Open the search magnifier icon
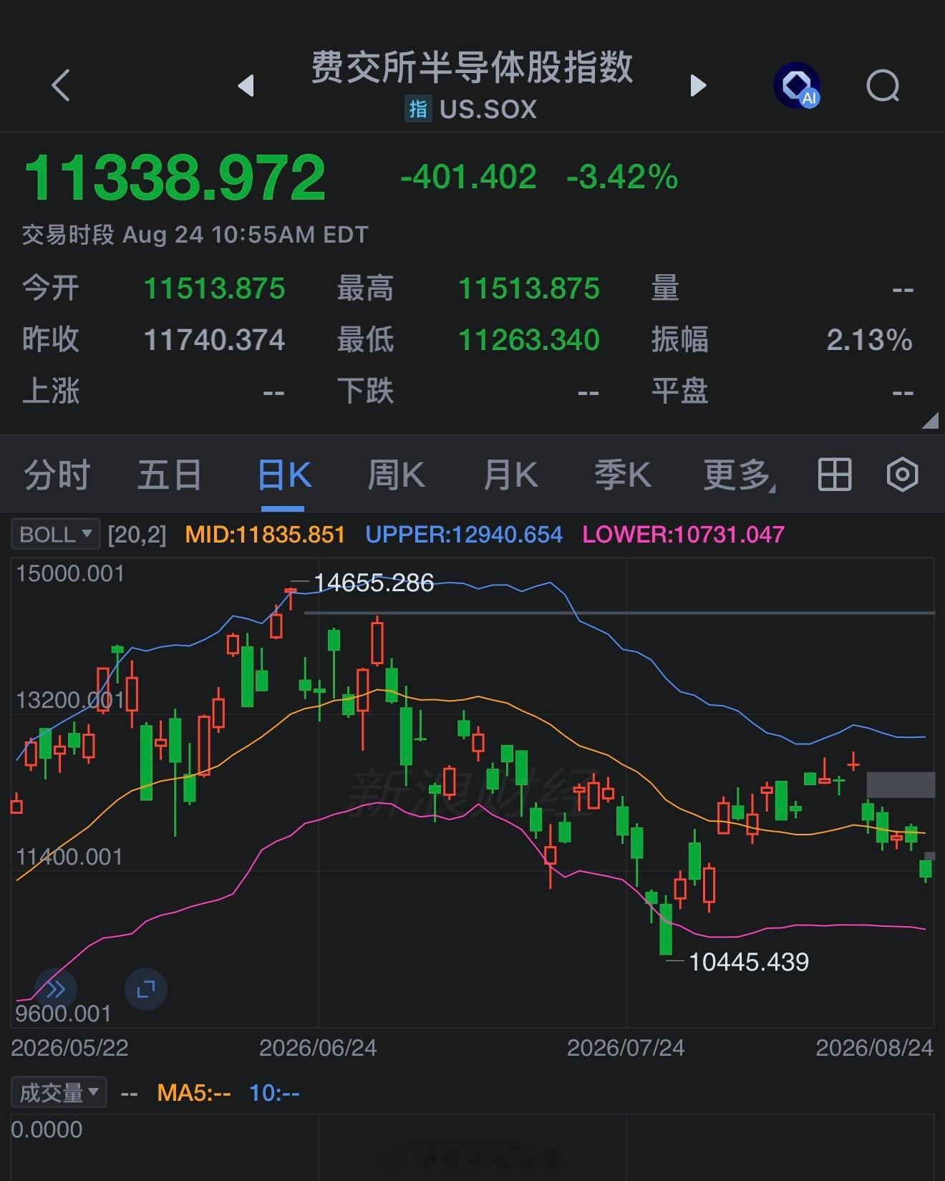Image resolution: width=945 pixels, height=1181 pixels. [883, 87]
